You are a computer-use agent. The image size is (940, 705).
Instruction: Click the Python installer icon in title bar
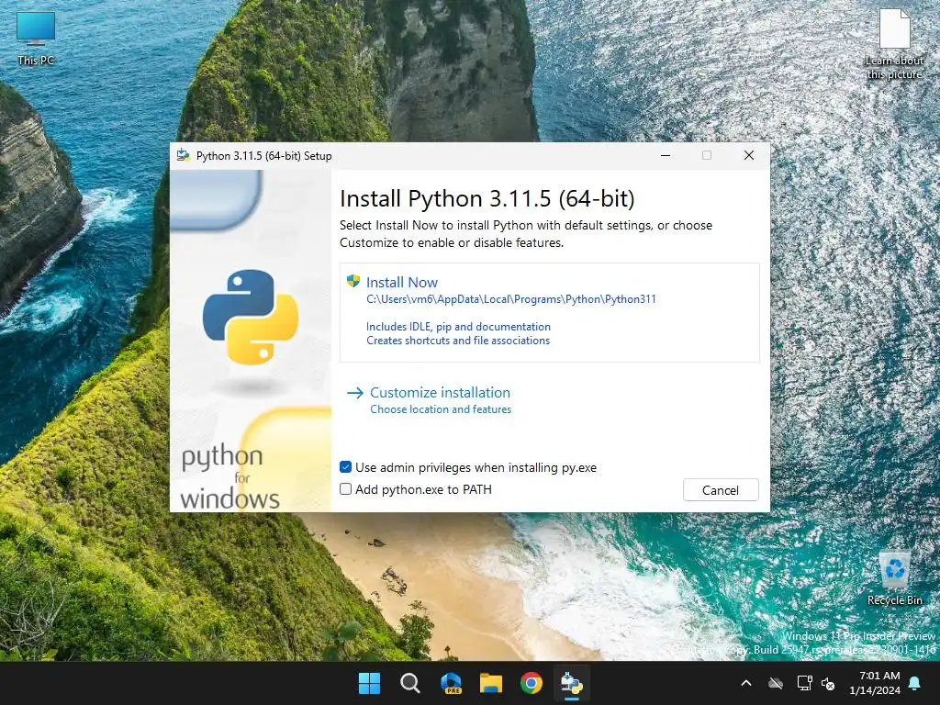(x=183, y=155)
